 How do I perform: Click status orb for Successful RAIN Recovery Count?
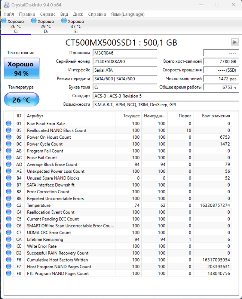coord(9,253)
